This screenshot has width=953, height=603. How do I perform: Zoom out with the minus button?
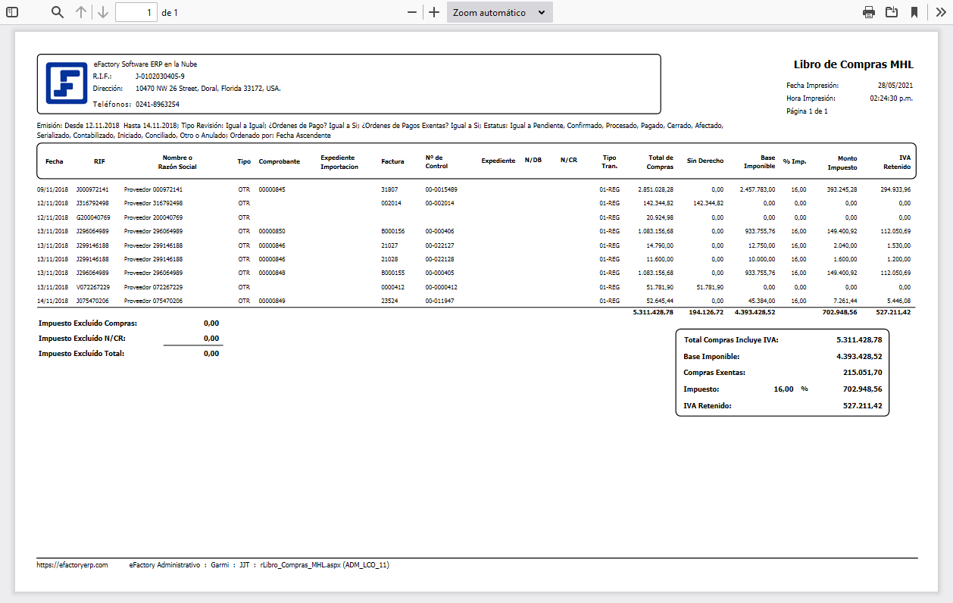[411, 12]
